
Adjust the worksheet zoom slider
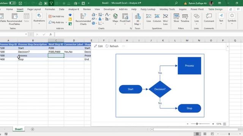pos(229,134)
